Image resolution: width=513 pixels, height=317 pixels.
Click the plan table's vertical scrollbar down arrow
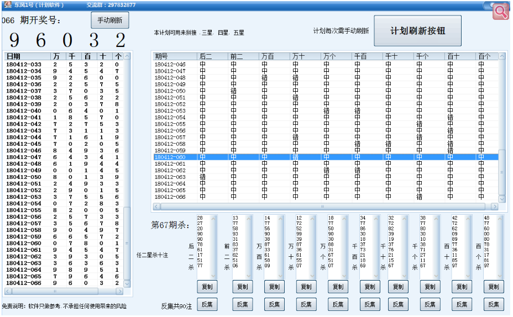pyautogui.click(x=502, y=199)
